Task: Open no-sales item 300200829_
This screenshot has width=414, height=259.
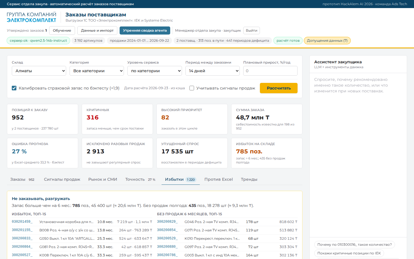Action: pos(167,222)
